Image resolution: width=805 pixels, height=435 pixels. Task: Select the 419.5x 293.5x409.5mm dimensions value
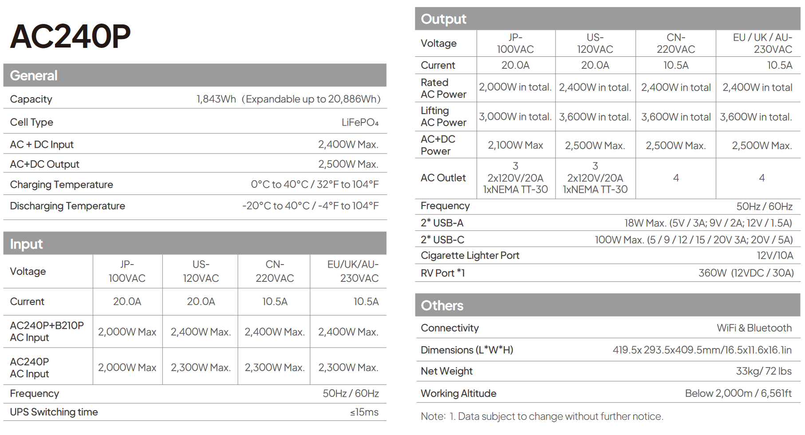[702, 350]
